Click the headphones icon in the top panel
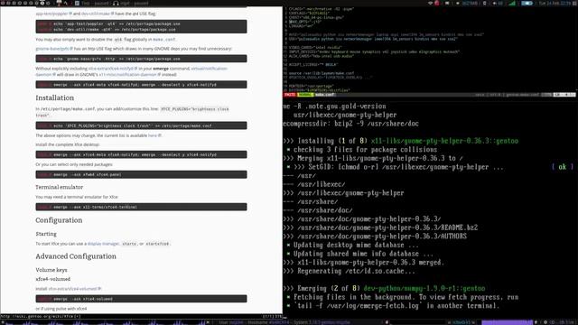 (x=116, y=4)
